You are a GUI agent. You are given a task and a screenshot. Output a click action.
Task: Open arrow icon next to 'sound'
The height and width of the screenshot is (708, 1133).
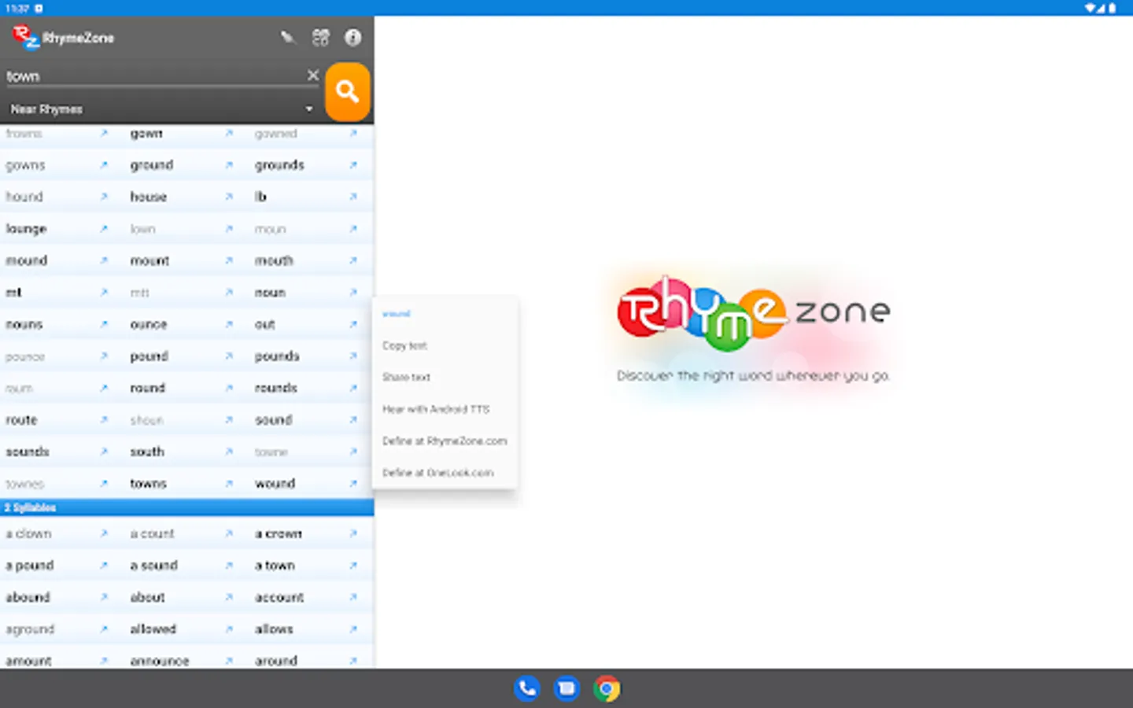click(353, 419)
